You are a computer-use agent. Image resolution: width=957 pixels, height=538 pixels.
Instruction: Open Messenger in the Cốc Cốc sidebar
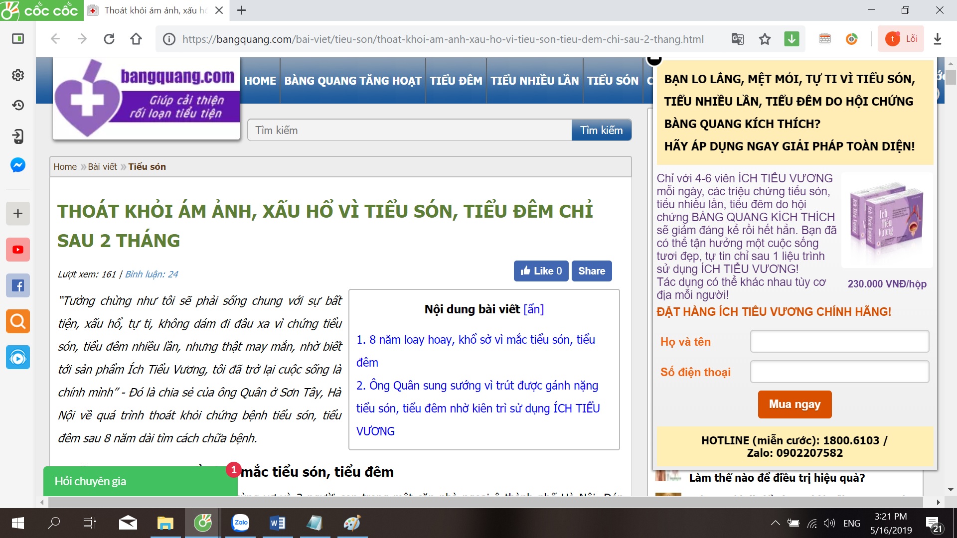click(x=18, y=165)
